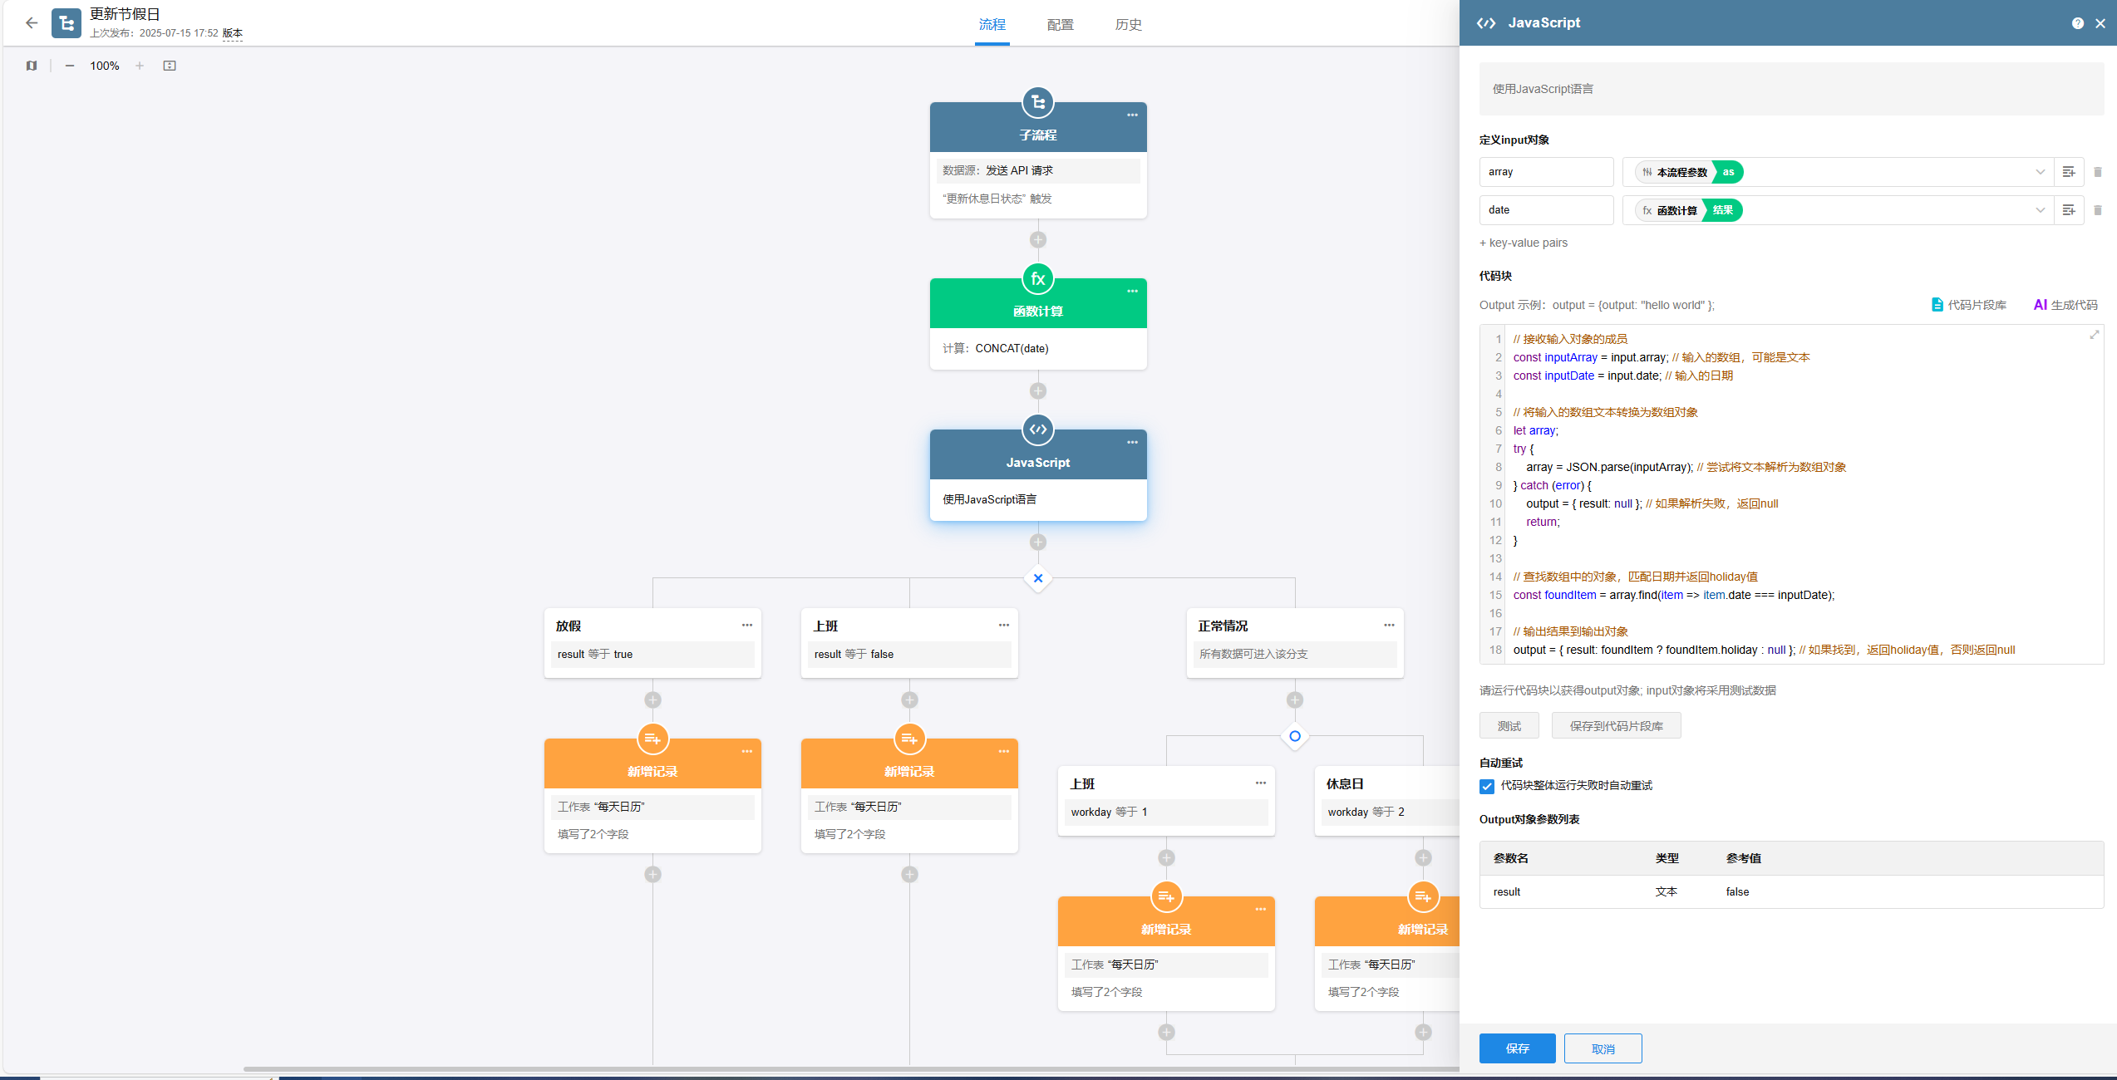This screenshot has height=1080, width=2117.
Task: Click the help question mark icon
Action: 2077,23
